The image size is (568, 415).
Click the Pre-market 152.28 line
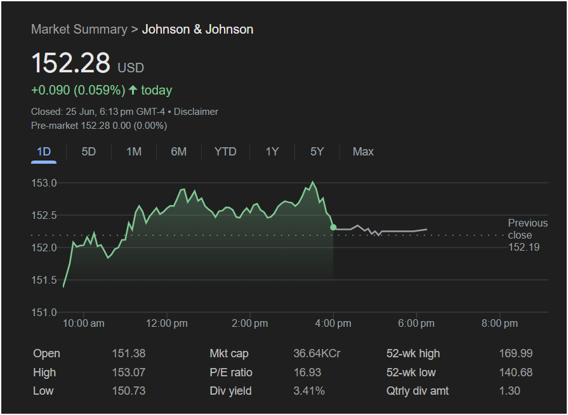(99, 126)
